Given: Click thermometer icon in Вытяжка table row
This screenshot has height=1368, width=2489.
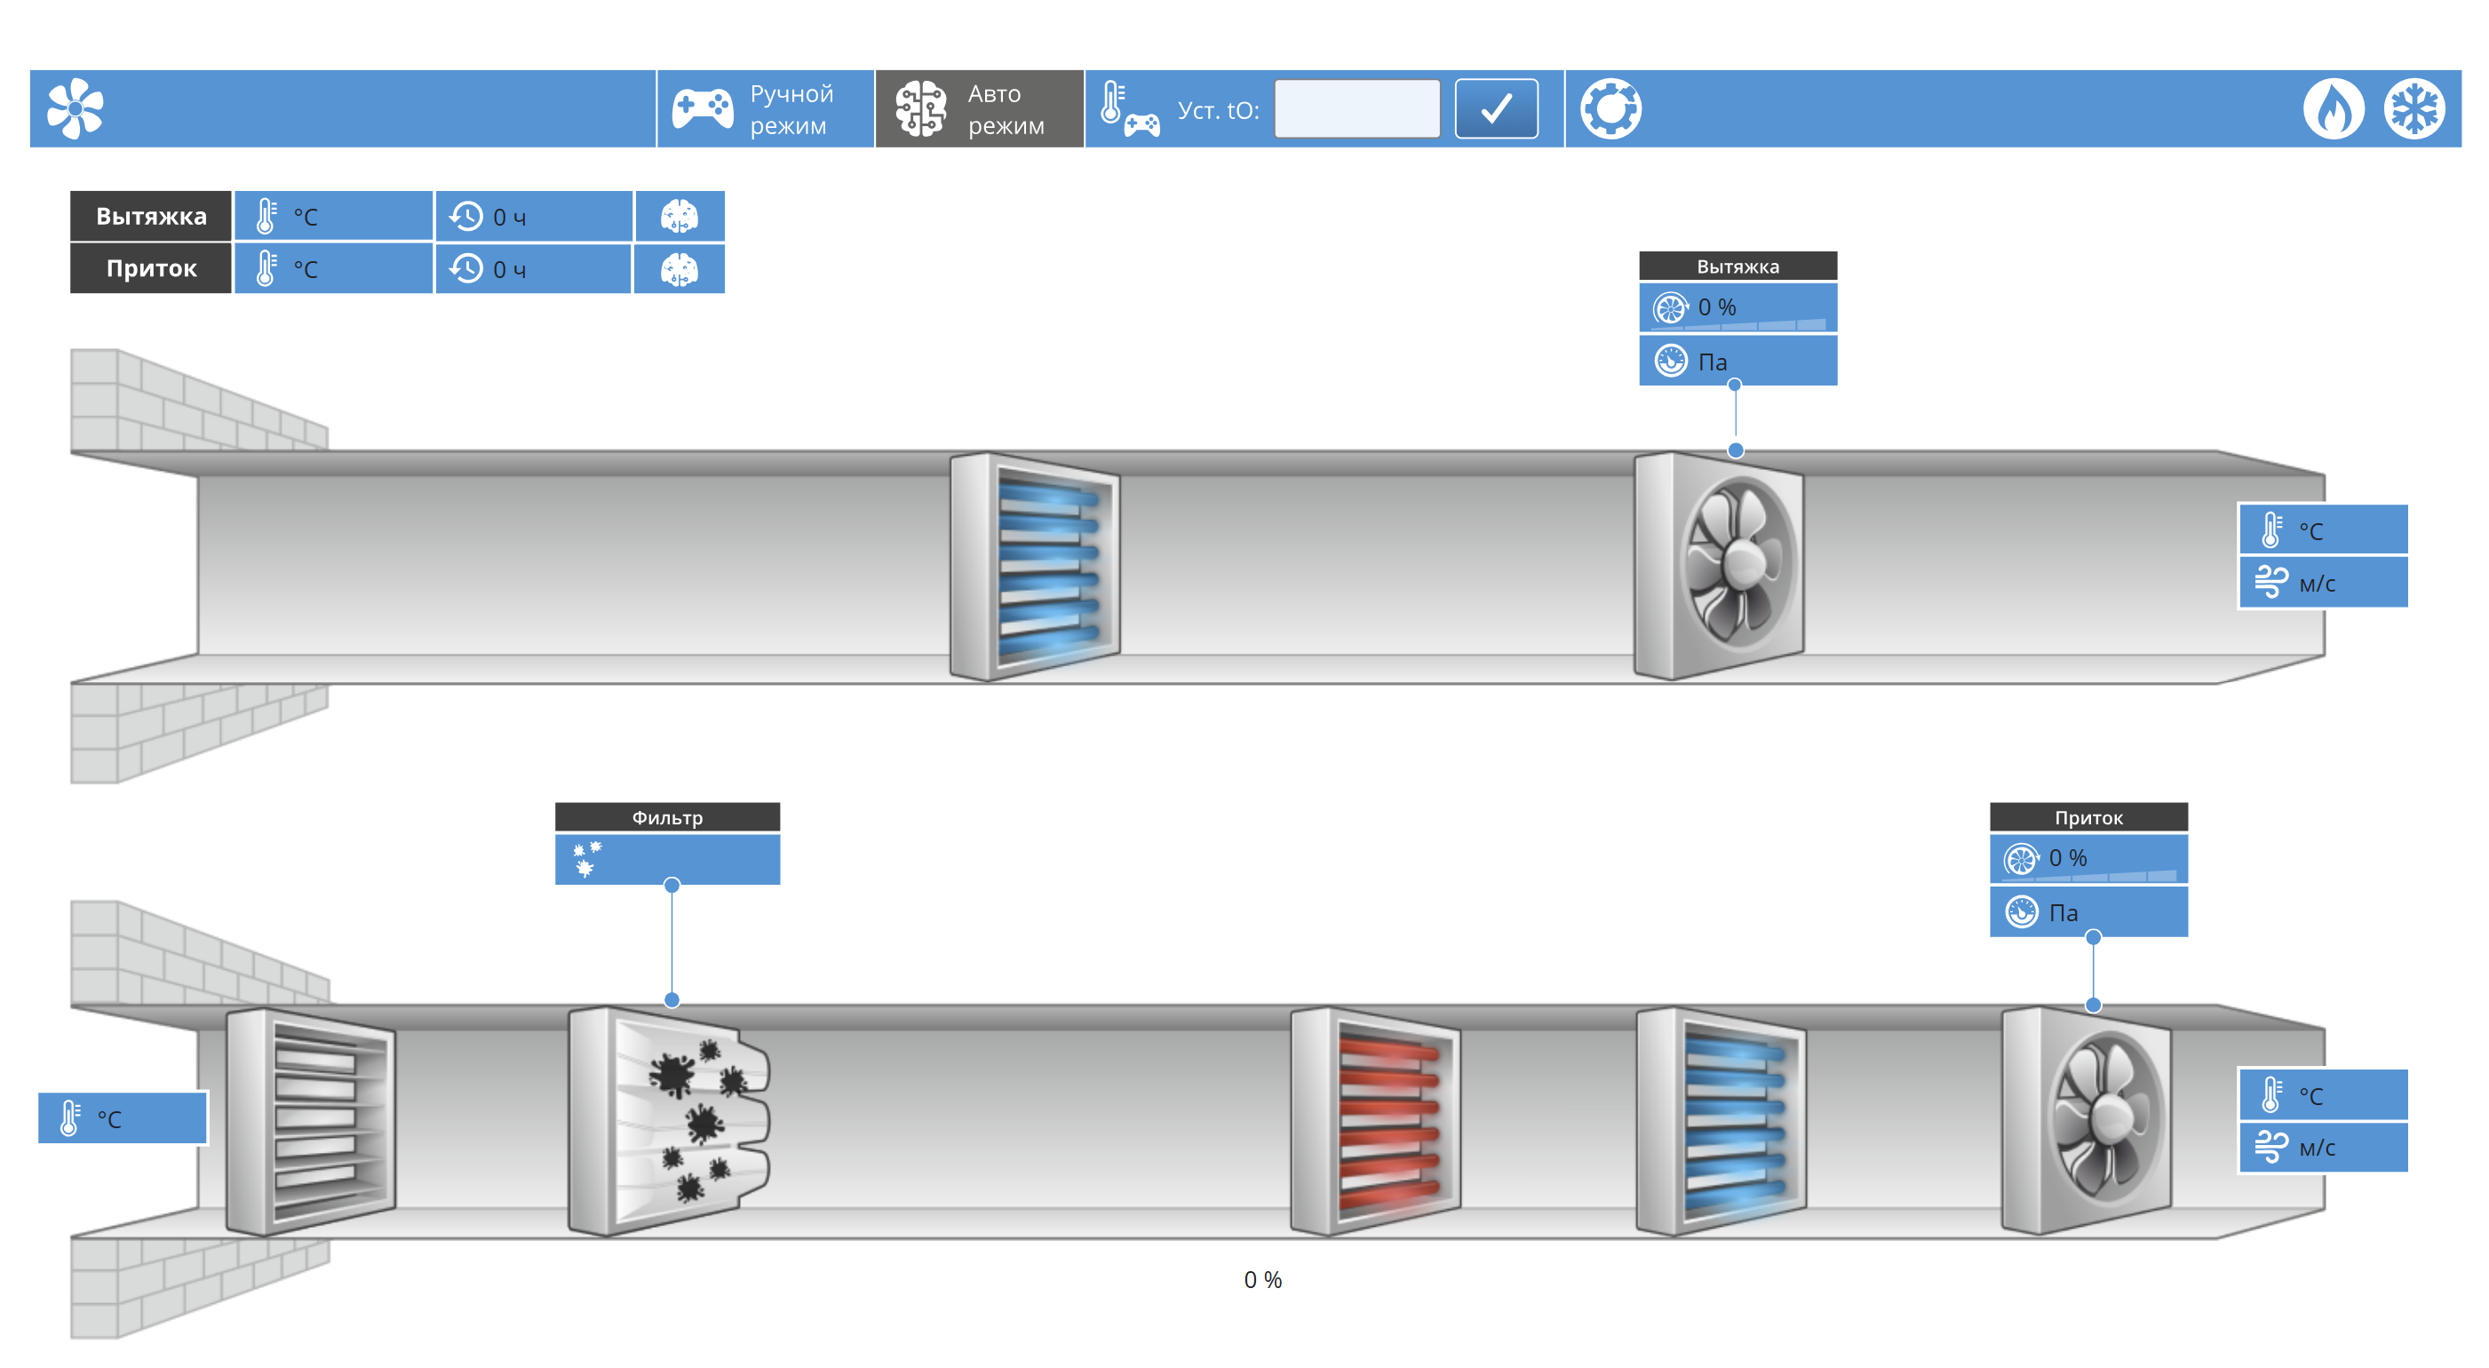Looking at the screenshot, I should click(266, 217).
